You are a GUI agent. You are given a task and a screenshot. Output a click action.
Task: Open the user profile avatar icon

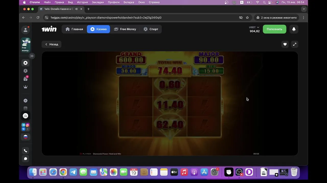tap(26, 30)
